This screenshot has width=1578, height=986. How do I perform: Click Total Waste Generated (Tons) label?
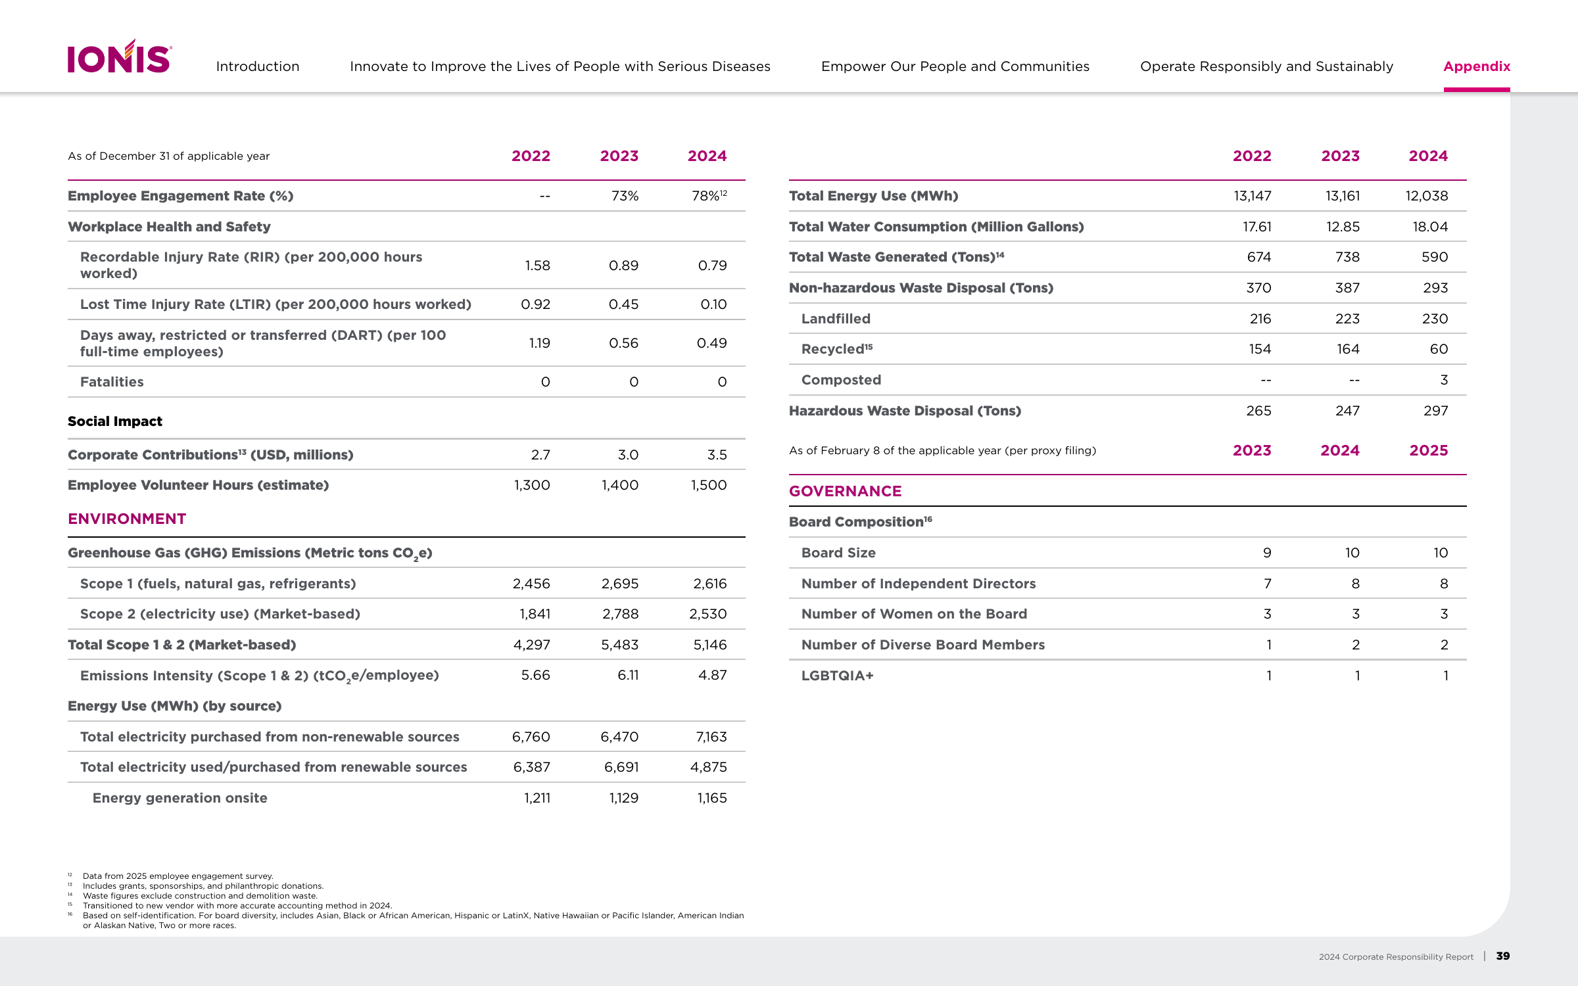point(897,257)
